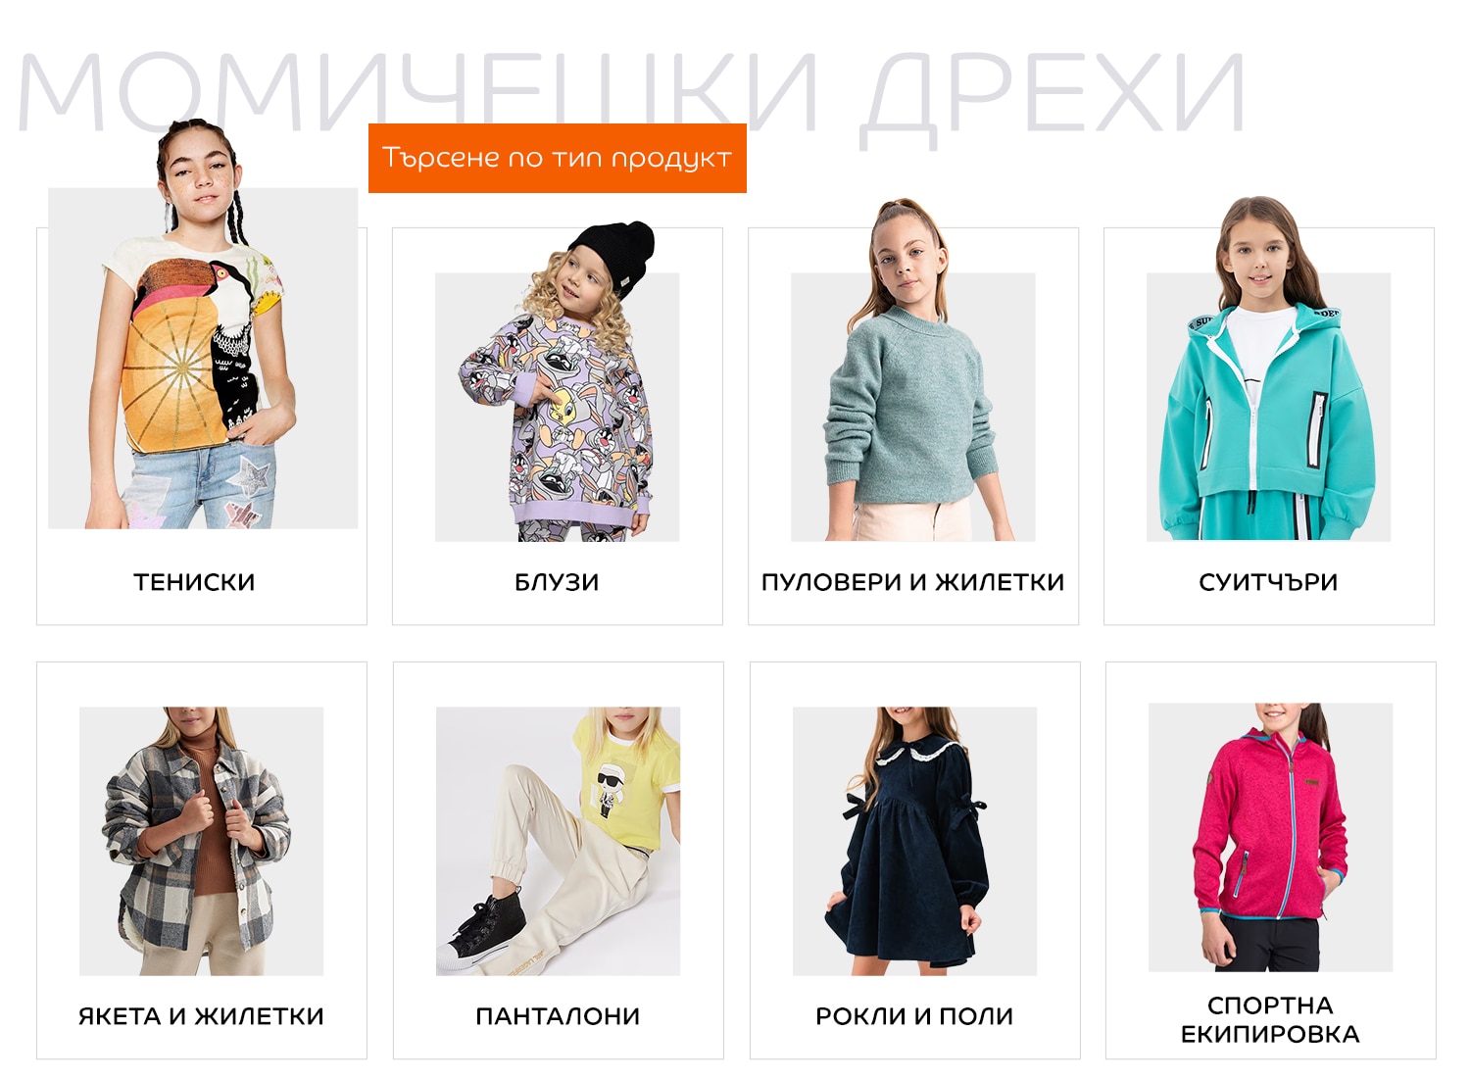Screen dimensions: 1470x1079
Task: Open the РОКЛИ И ПОЛИ navy dress photo
Action: pyautogui.click(x=915, y=841)
